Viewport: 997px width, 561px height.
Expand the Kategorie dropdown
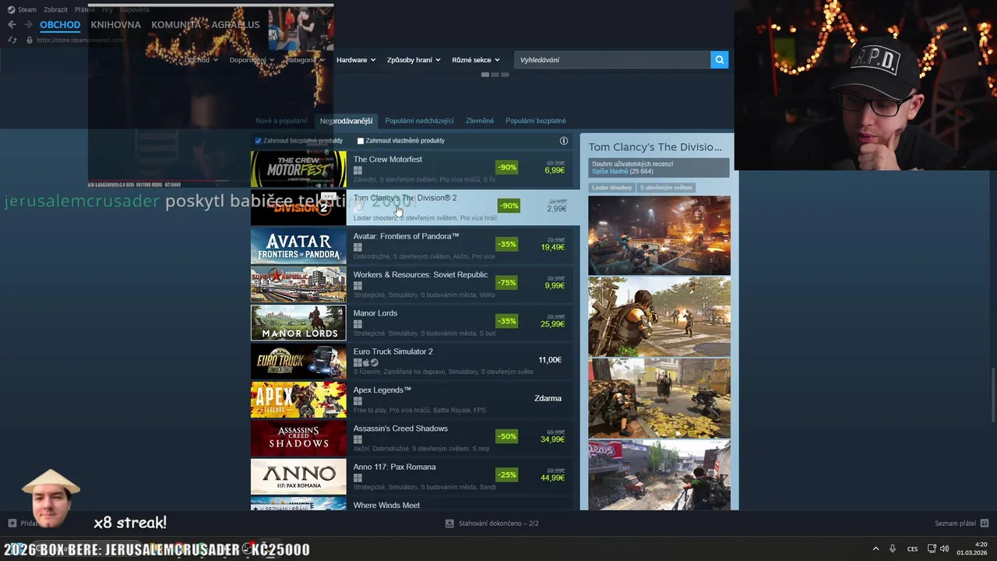(x=305, y=60)
